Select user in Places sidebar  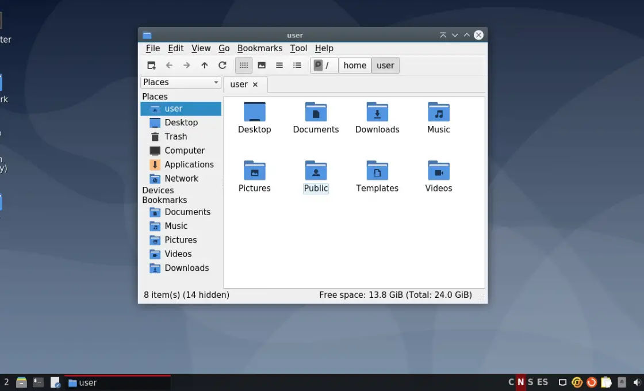(x=181, y=109)
